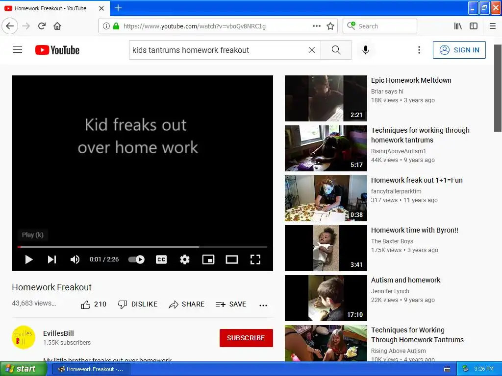The image size is (502, 376).
Task: Mute the video volume
Action: coord(75,259)
